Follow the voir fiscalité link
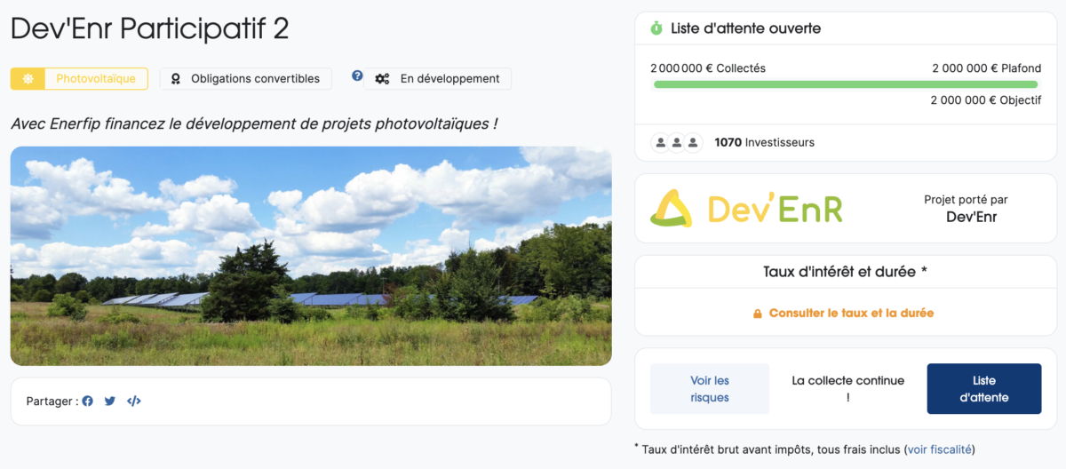The width and height of the screenshot is (1066, 469). coord(940,449)
